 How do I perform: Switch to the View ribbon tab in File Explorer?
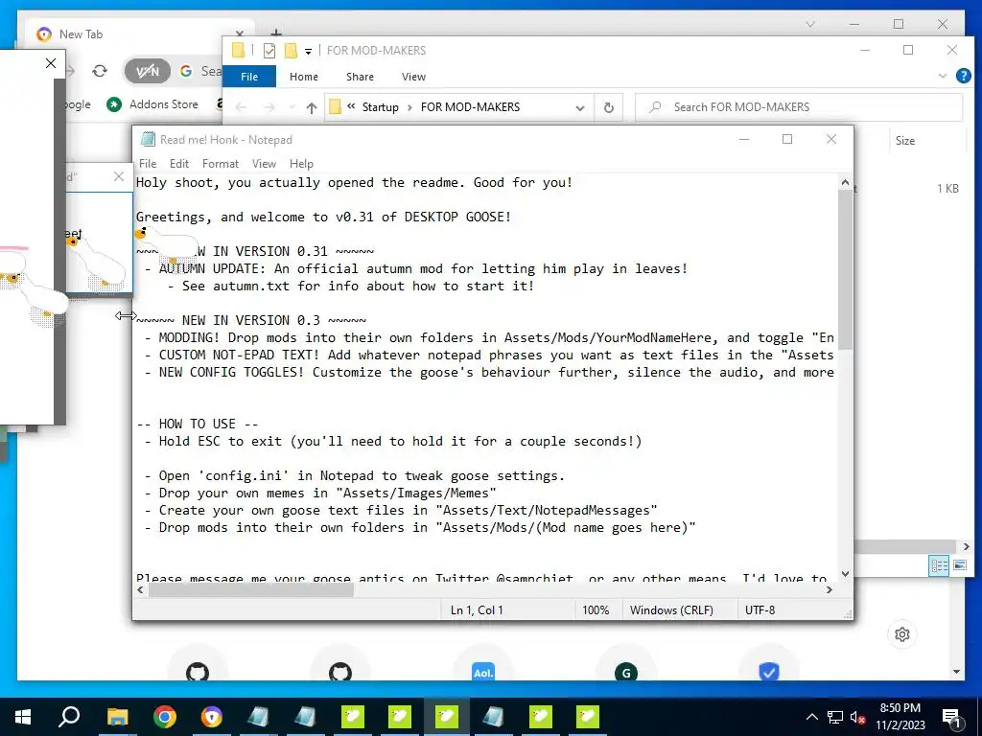pyautogui.click(x=413, y=77)
